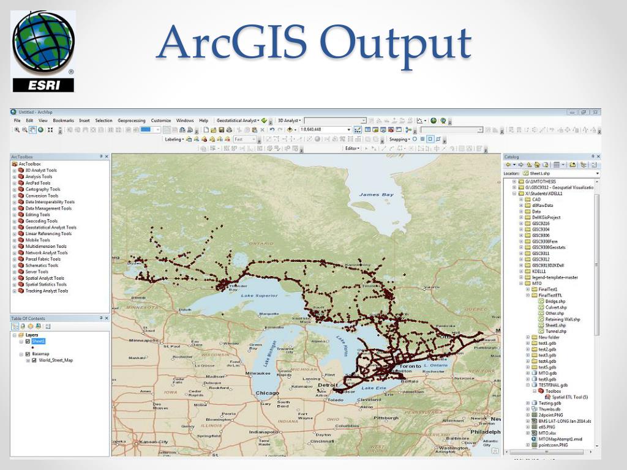Open the Snapping dropdown menu

[x=400, y=139]
